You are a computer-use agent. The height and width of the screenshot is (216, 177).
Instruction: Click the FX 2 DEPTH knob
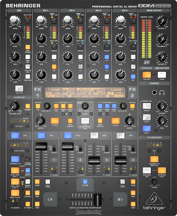click(129, 121)
